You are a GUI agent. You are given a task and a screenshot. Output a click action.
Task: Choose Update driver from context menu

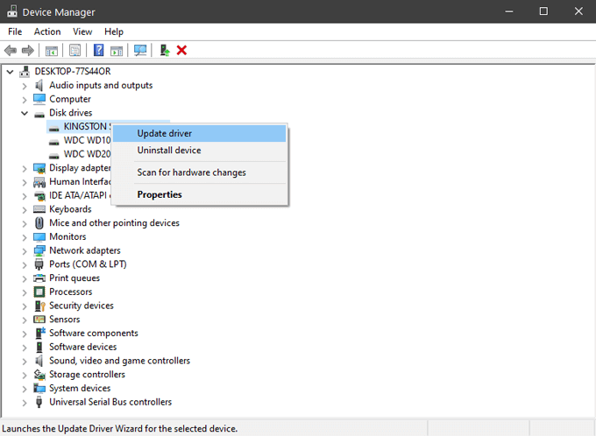pyautogui.click(x=165, y=133)
